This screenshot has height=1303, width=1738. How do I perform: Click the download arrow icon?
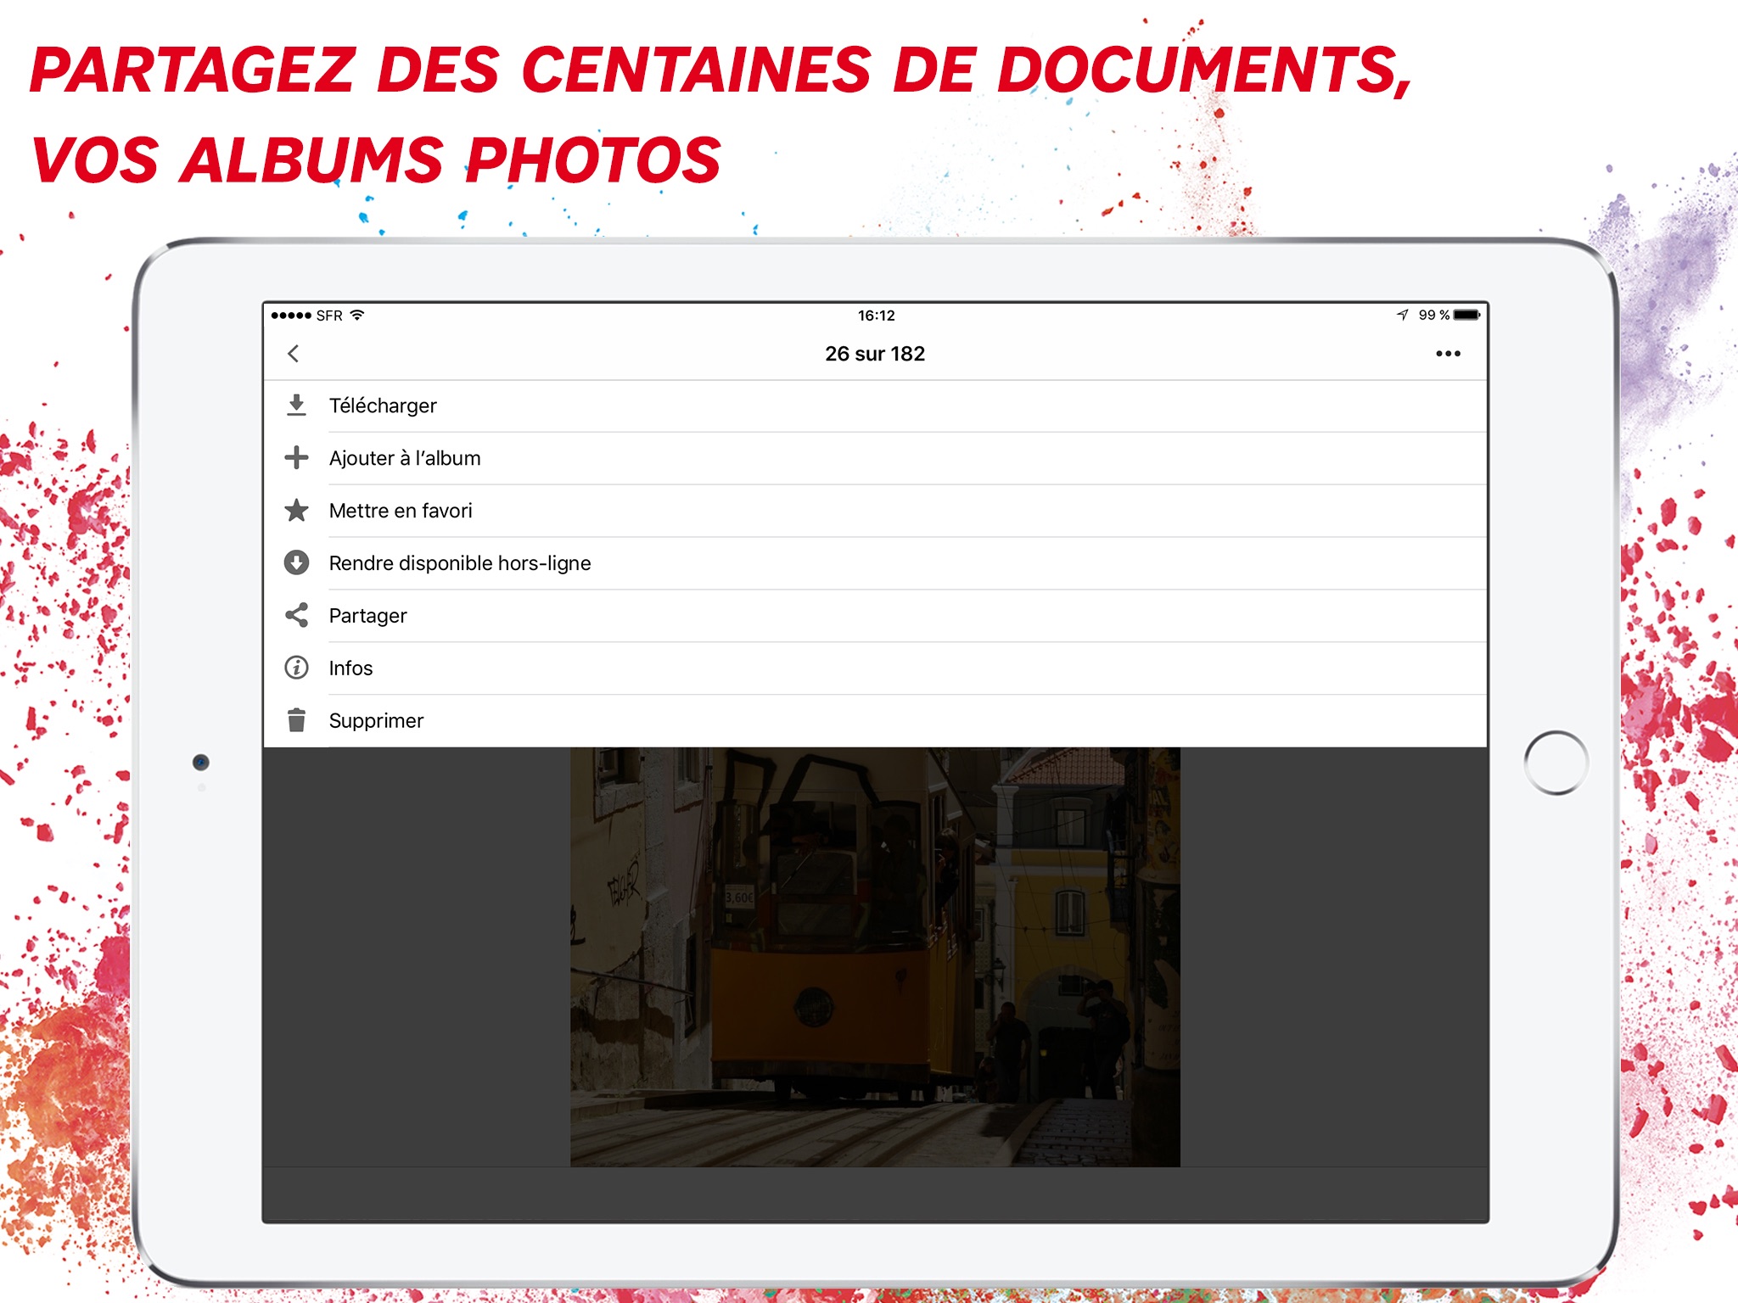point(296,405)
